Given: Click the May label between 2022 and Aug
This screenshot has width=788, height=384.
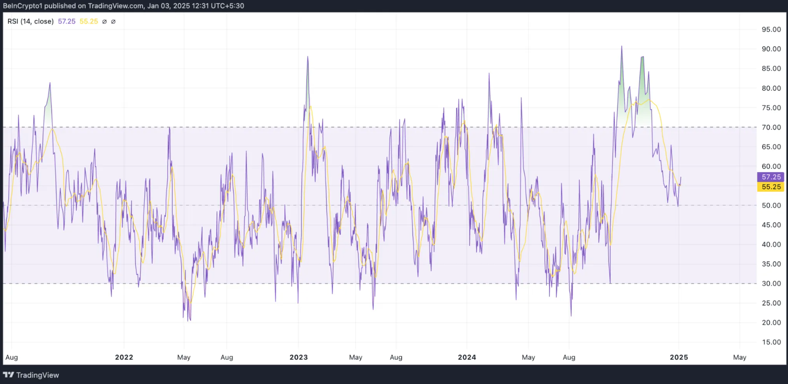Looking at the screenshot, I should click(184, 357).
